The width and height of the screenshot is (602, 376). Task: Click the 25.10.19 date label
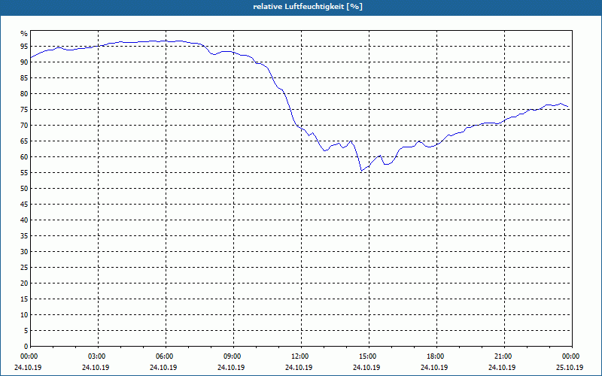pyautogui.click(x=570, y=367)
